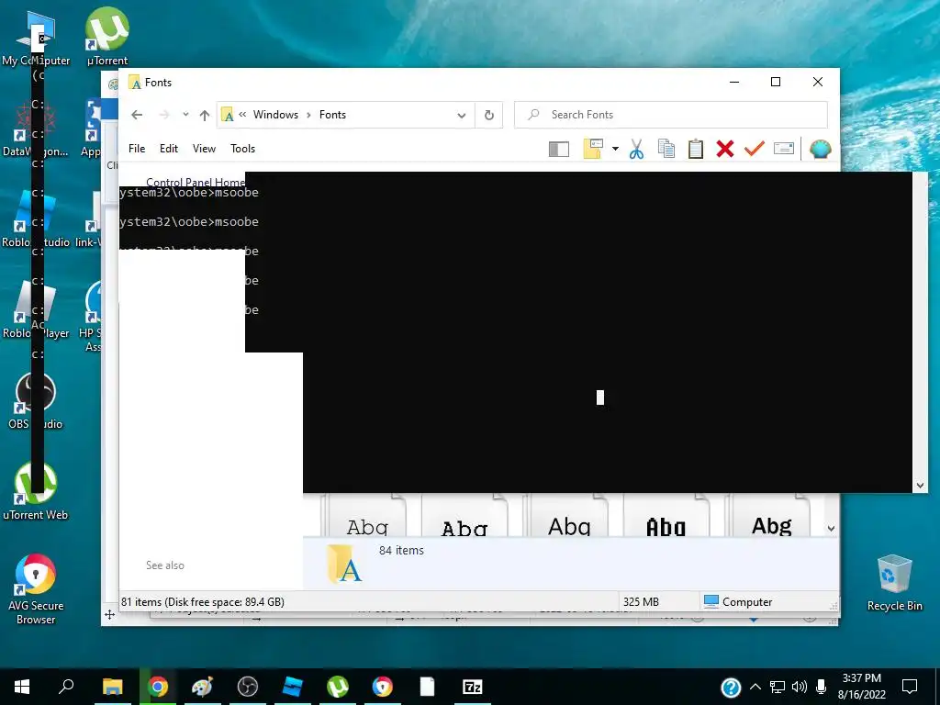The height and width of the screenshot is (705, 940).
Task: Open File Explorer from taskbar
Action: click(112, 687)
